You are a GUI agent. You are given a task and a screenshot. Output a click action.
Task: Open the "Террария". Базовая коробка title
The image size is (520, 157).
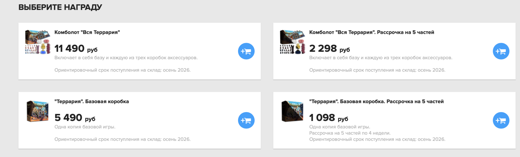coord(92,102)
